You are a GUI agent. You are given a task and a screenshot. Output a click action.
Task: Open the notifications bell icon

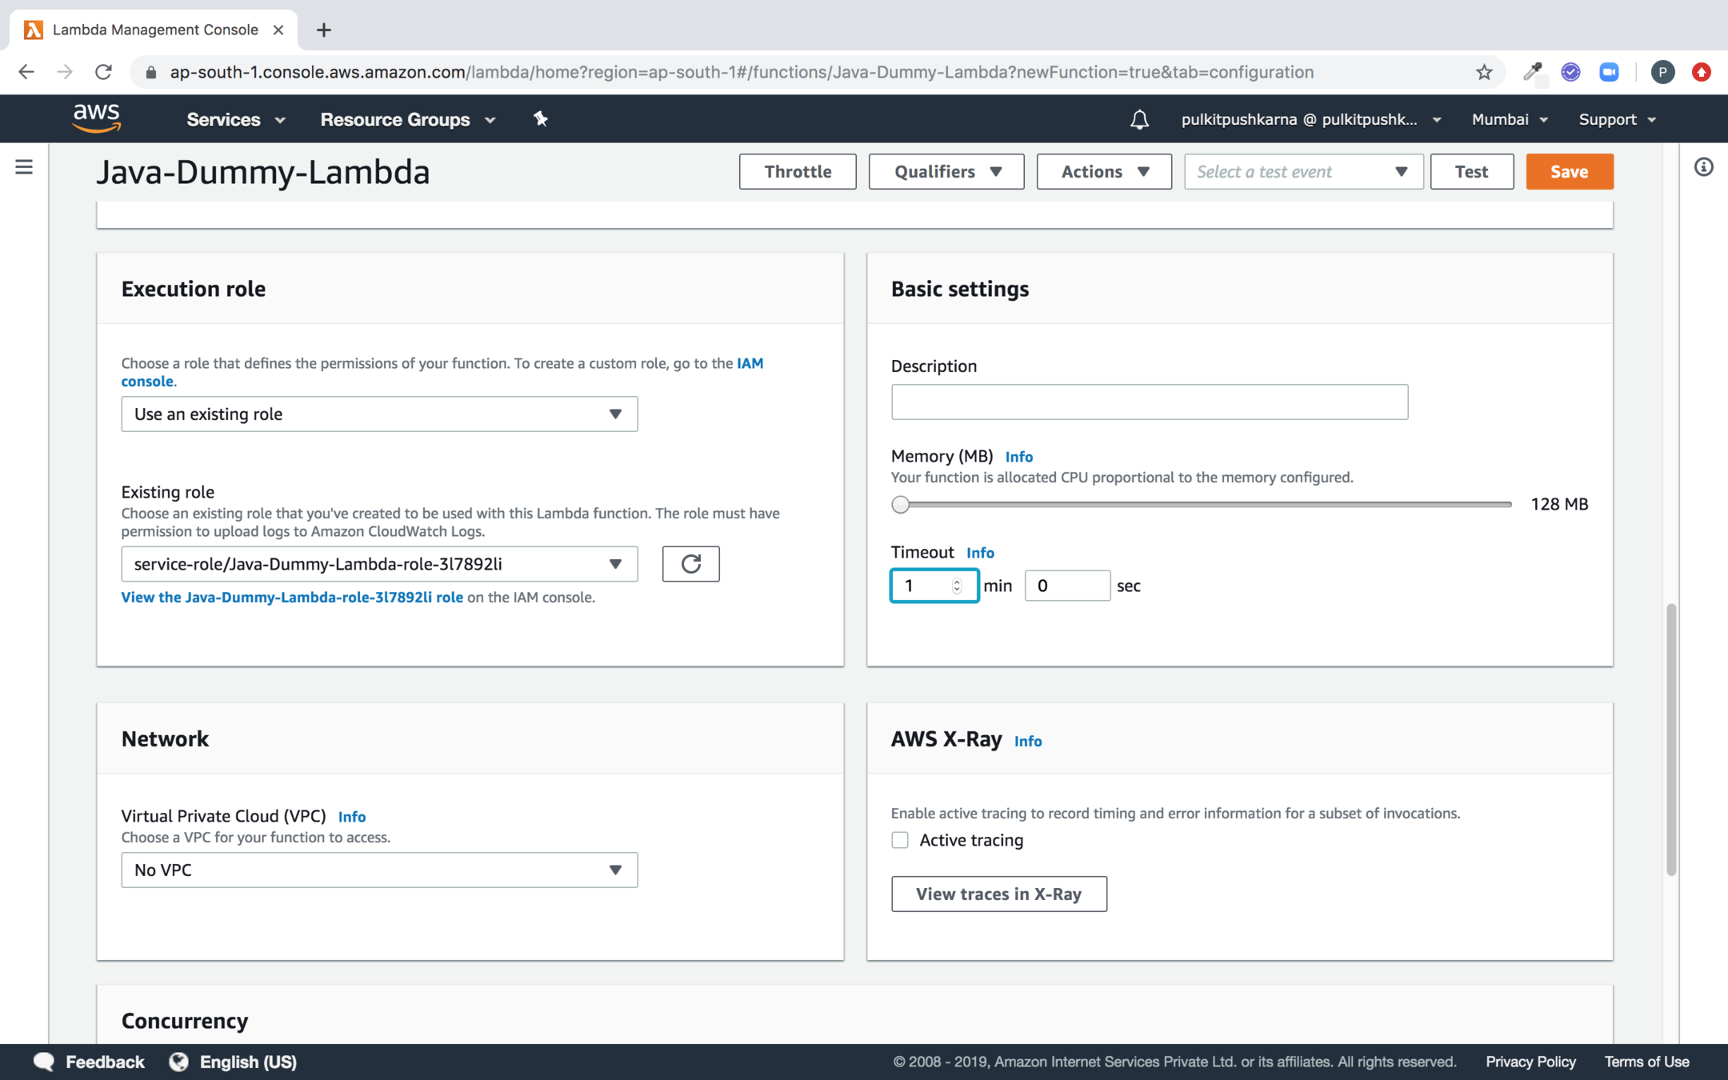1139,119
